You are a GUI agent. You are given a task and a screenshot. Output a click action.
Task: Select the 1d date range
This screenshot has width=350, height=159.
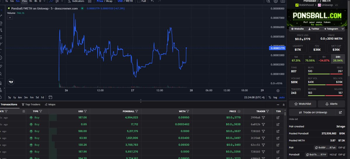[x=43, y=97]
